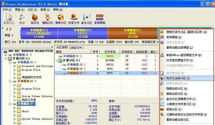This screenshot has width=215, height=125.
Task: Select Documents and Settings folder in tree
Action: click(x=37, y=66)
